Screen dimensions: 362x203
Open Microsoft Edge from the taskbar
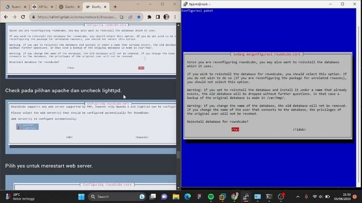[x=187, y=197]
